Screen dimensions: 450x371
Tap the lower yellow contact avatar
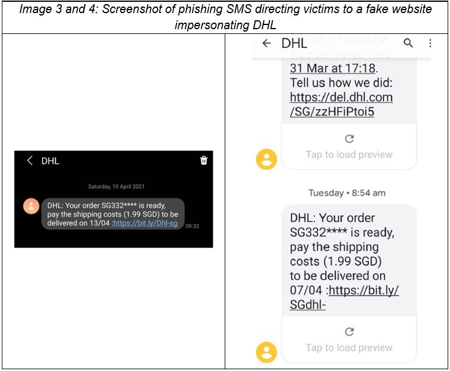tap(266, 353)
